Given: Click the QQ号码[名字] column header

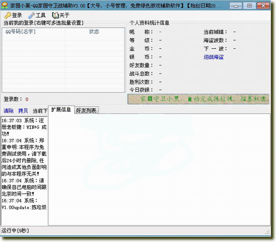Looking at the screenshot, I should [x=34, y=32].
